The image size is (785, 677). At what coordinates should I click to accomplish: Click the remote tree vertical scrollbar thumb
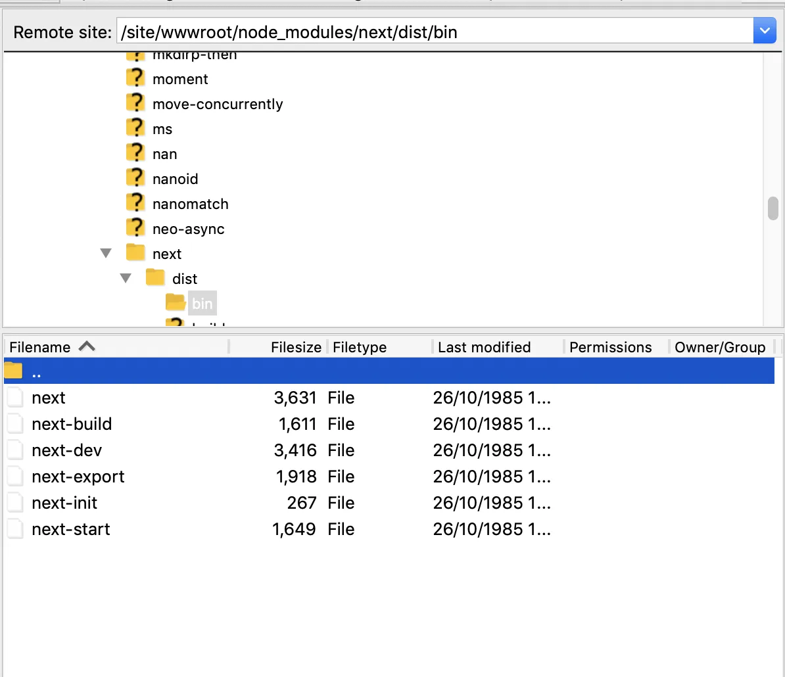pyautogui.click(x=773, y=208)
